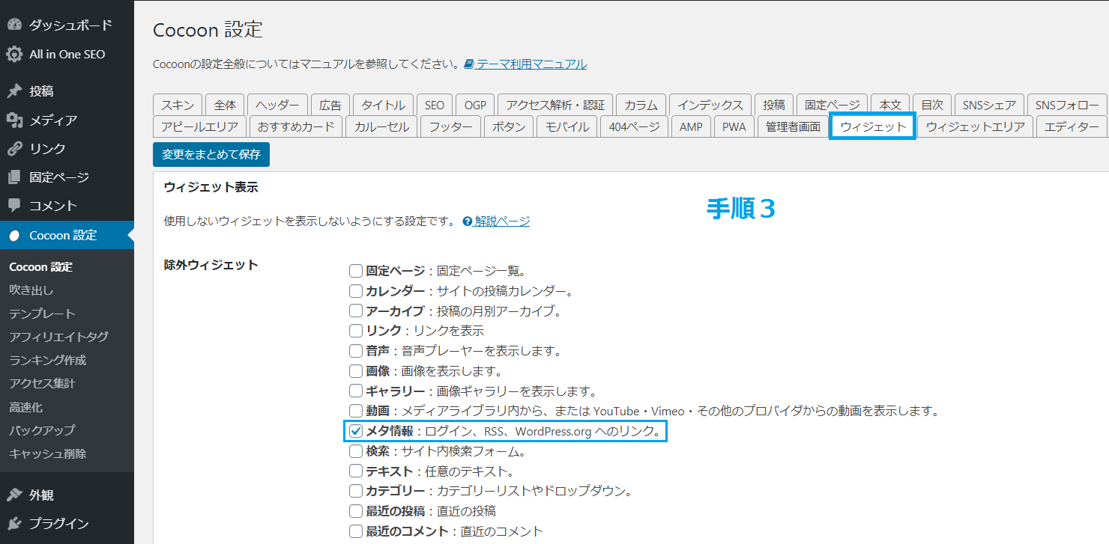Screen dimensions: 1109x544
Task: Switch to the SNSシェア tab
Action: (x=989, y=105)
